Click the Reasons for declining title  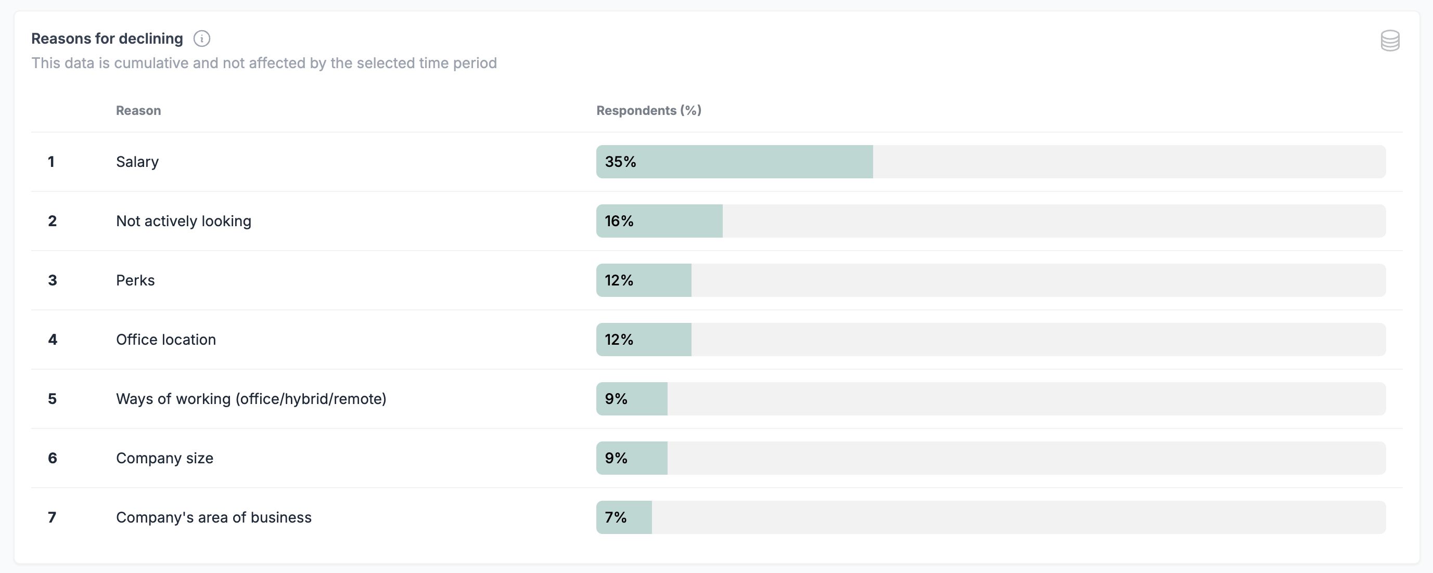point(107,38)
